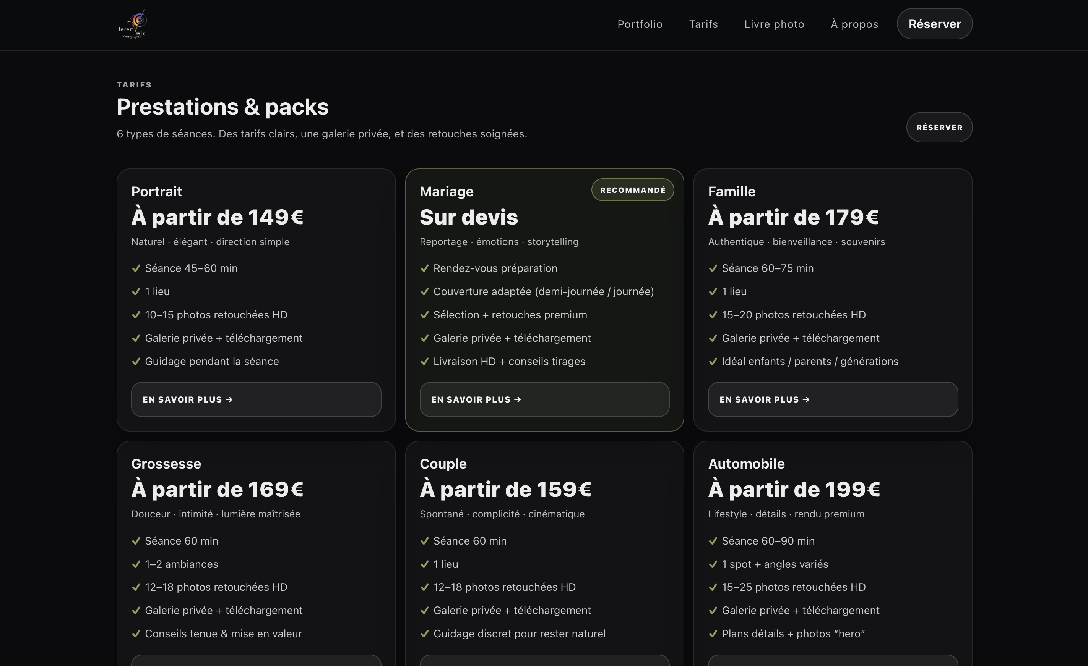Click the Grossesse card title
The width and height of the screenshot is (1088, 666).
(166, 464)
